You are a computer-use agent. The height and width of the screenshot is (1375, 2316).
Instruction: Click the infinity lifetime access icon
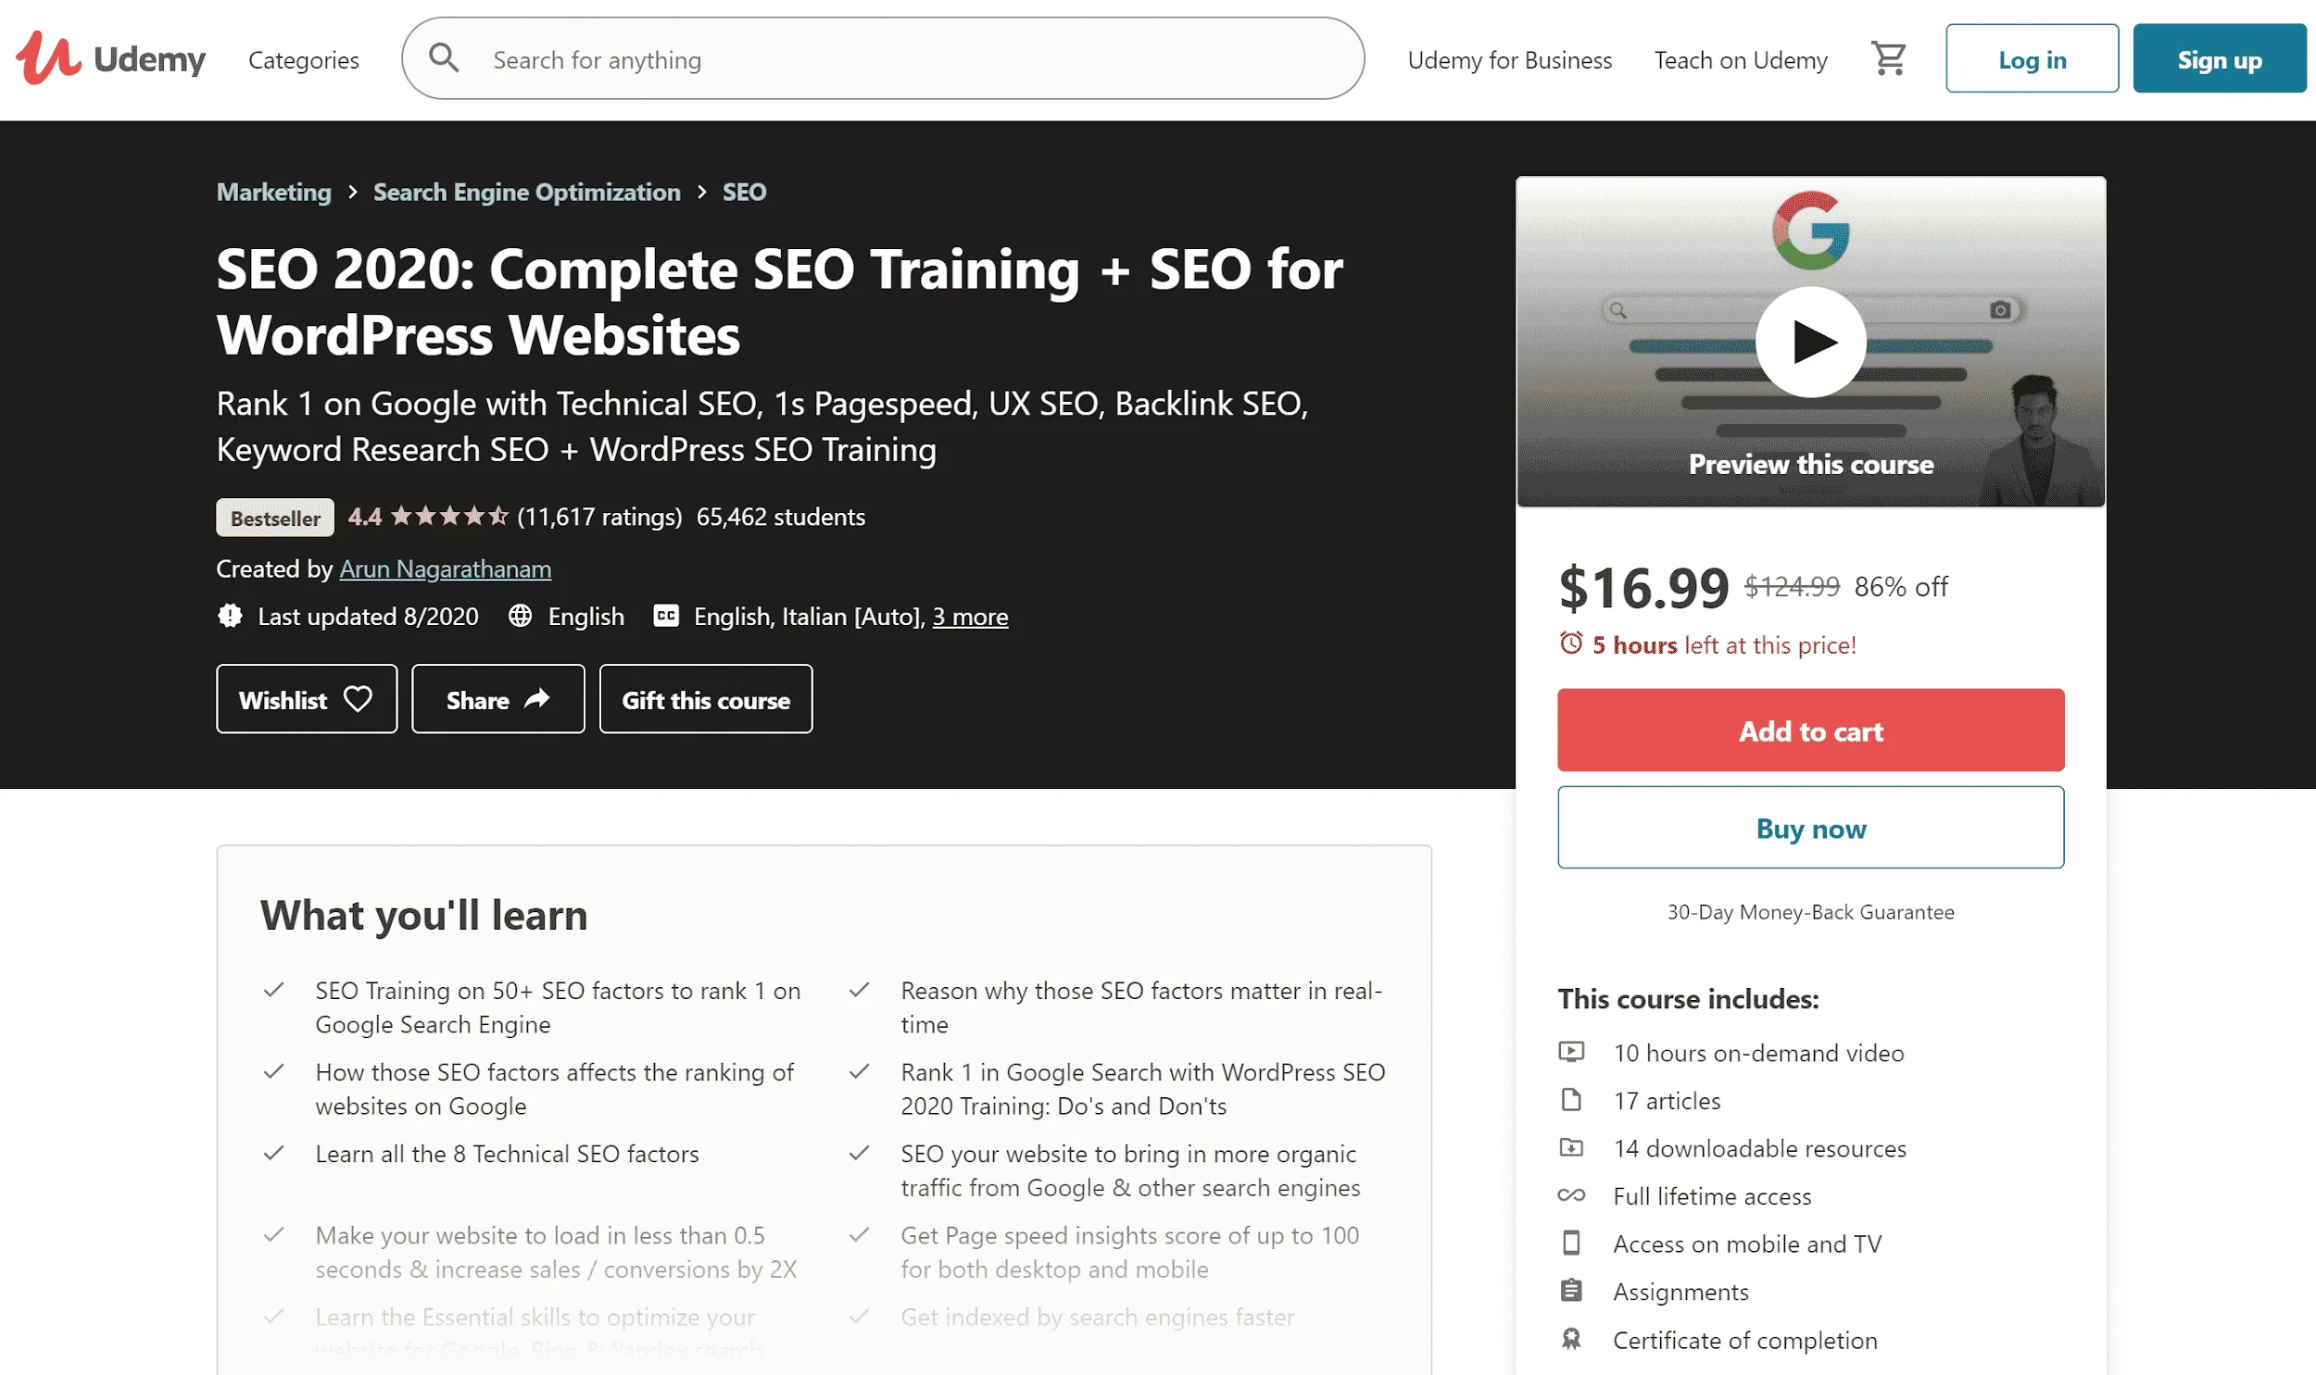click(x=1571, y=1195)
